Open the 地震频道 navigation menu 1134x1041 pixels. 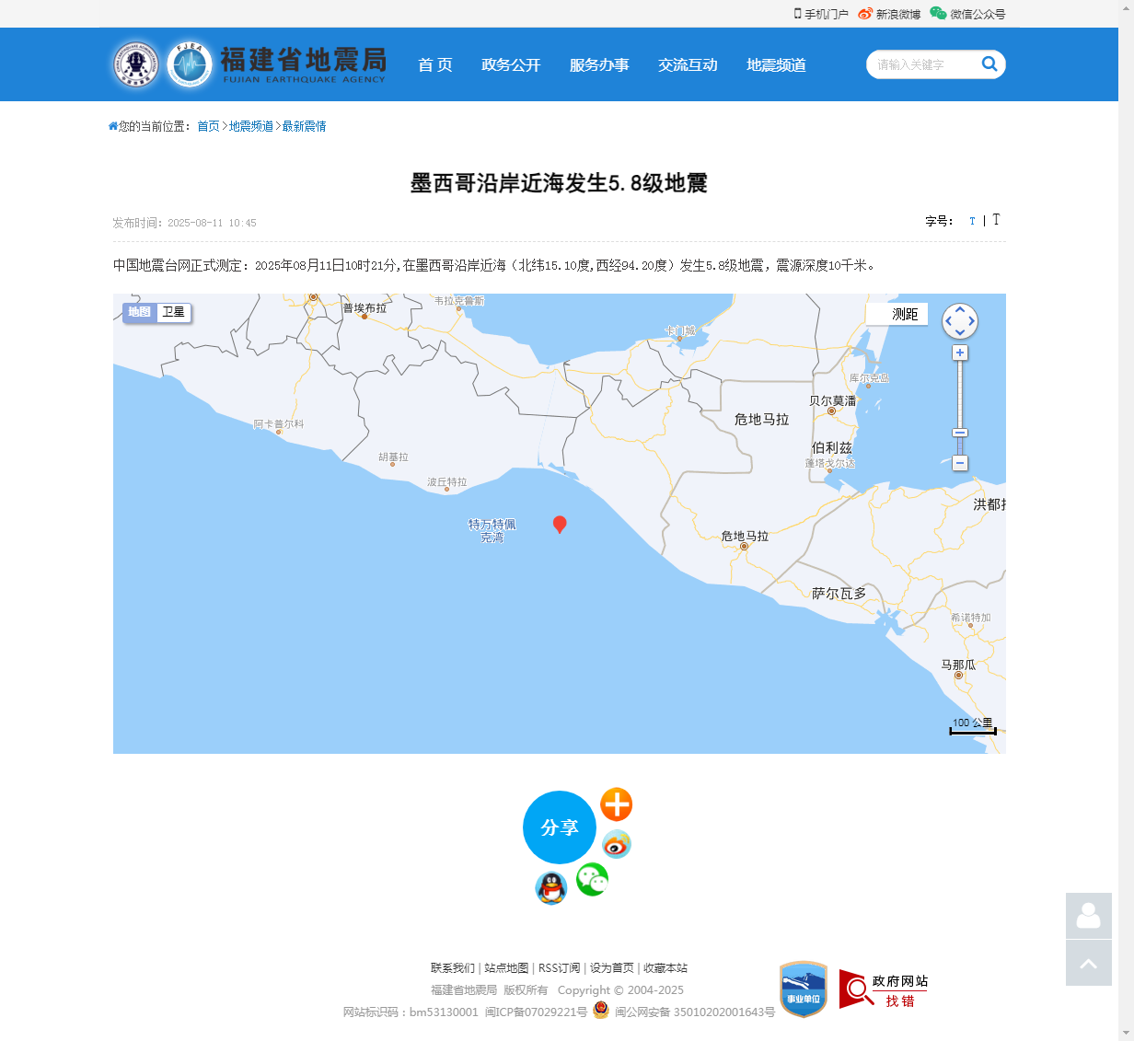[776, 65]
